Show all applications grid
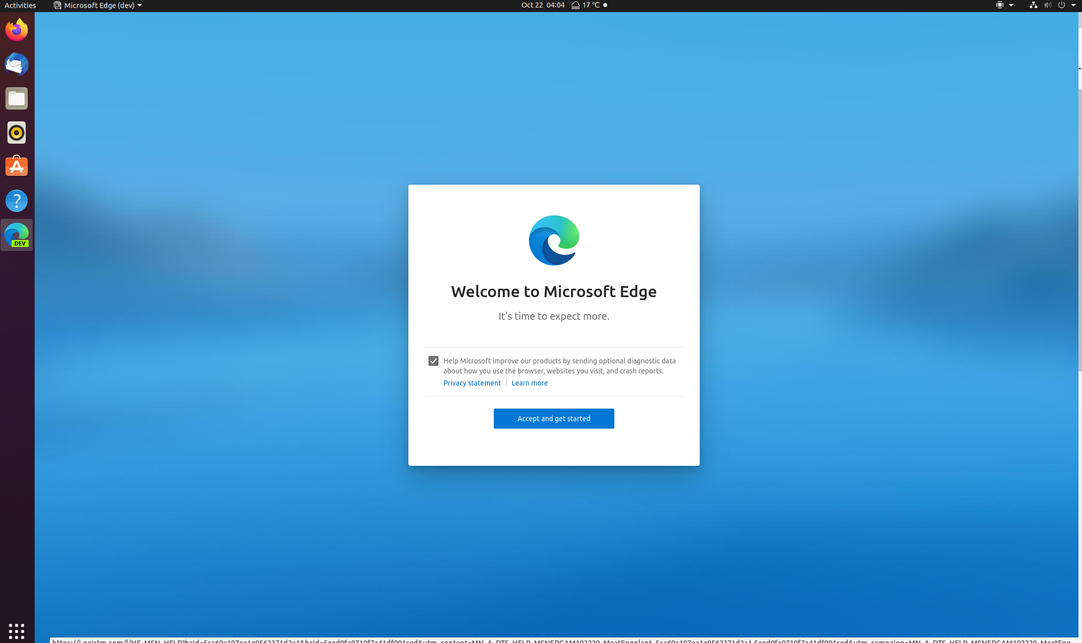The width and height of the screenshot is (1082, 643). point(17,631)
